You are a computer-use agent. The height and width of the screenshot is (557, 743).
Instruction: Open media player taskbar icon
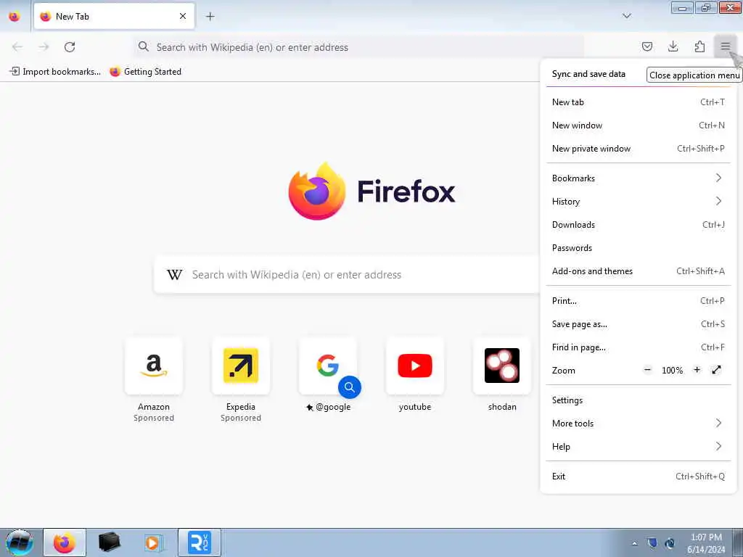153,542
